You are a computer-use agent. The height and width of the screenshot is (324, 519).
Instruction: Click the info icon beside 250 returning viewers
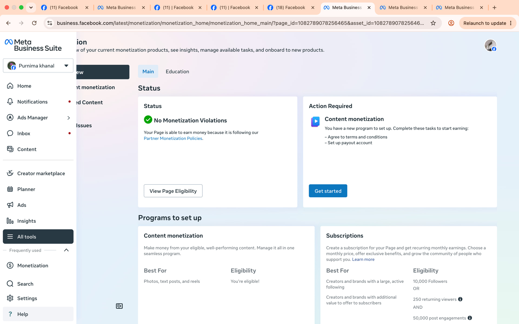point(460,299)
